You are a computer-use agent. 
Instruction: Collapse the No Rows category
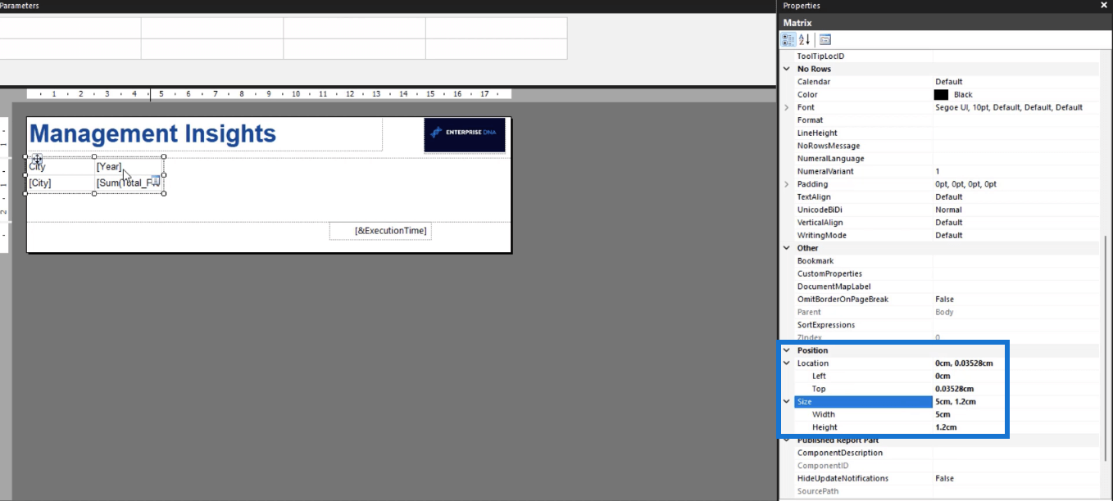point(787,69)
